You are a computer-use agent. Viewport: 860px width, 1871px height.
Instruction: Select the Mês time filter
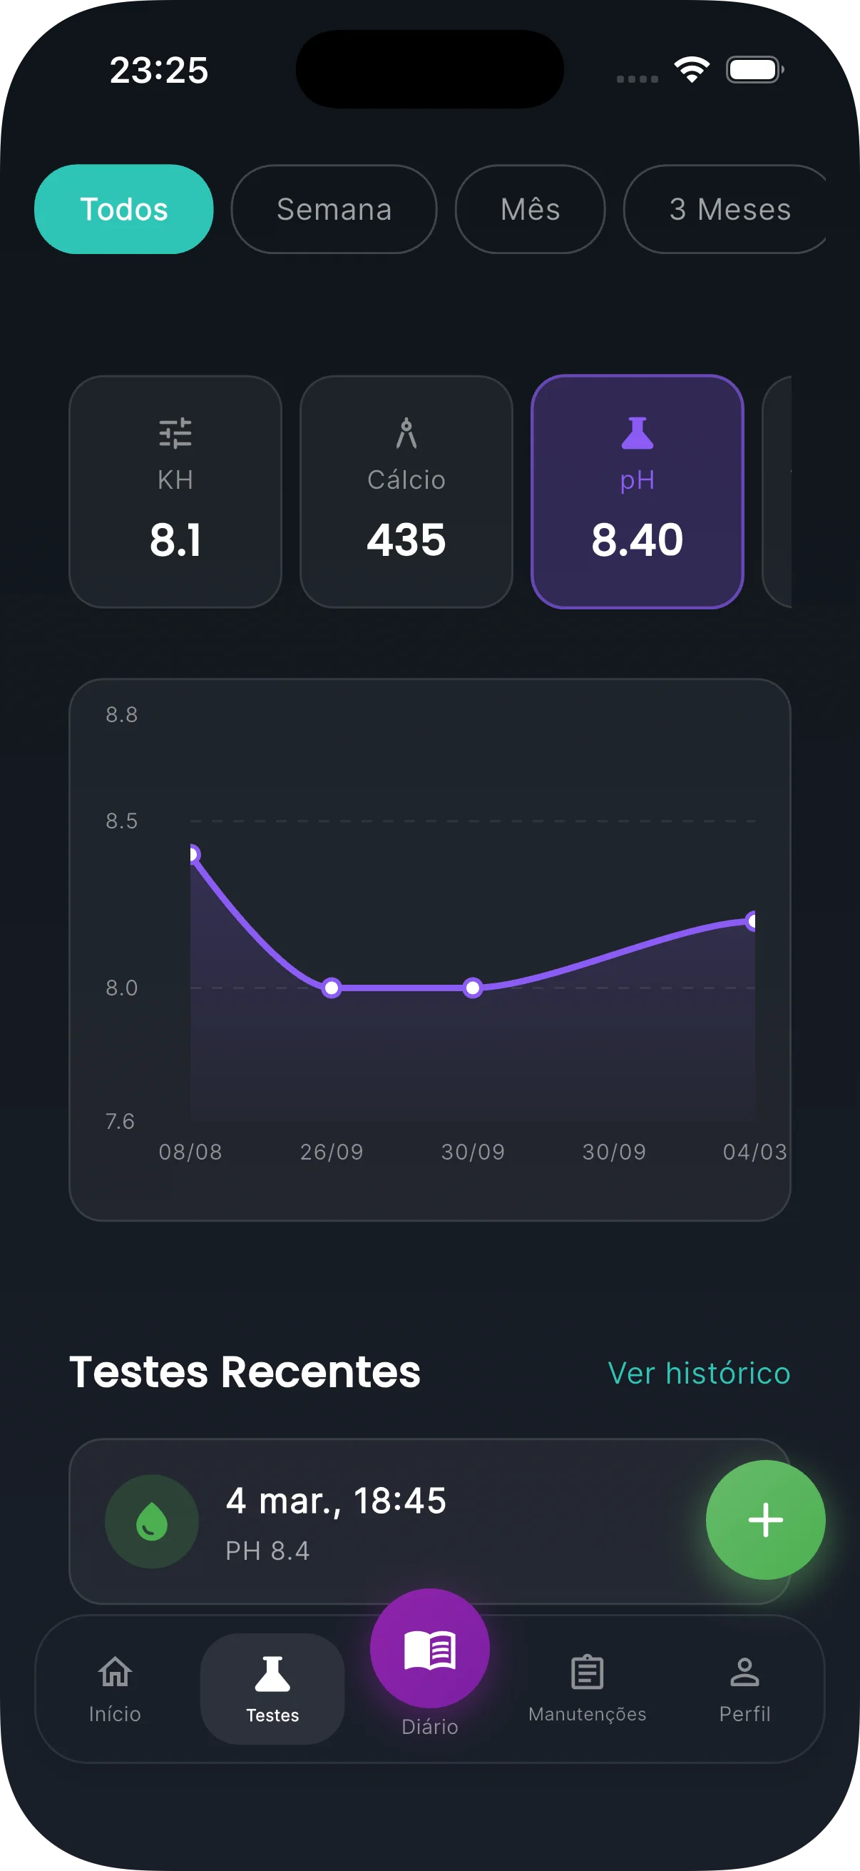[x=530, y=209]
